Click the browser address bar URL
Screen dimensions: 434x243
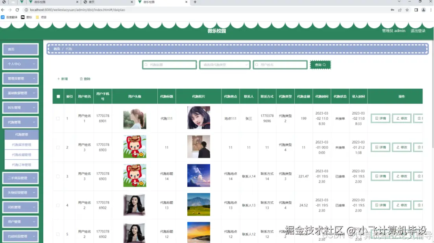78,10
